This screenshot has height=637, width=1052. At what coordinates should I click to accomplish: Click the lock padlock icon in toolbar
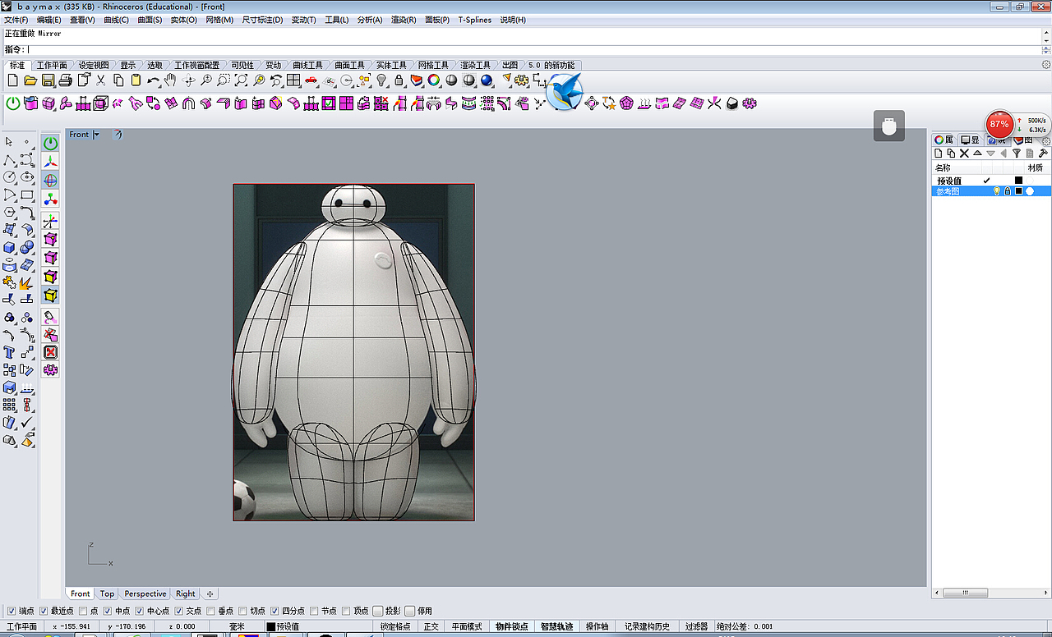399,80
